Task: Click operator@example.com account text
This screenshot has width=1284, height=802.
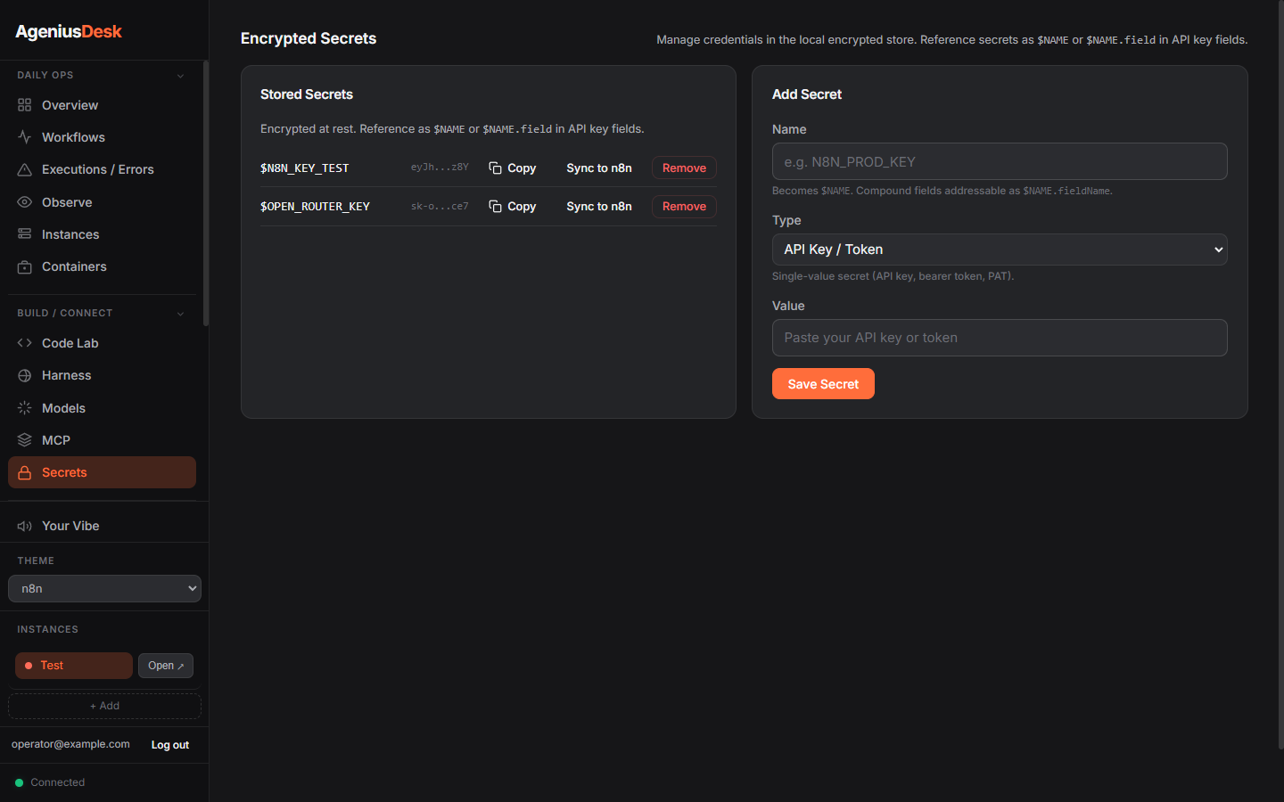Action: (x=70, y=744)
